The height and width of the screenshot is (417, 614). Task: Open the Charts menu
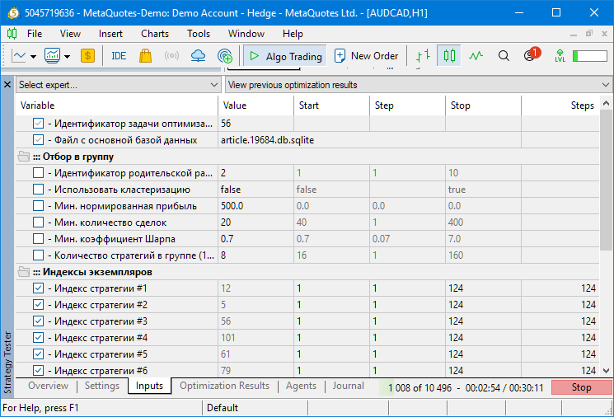click(155, 34)
